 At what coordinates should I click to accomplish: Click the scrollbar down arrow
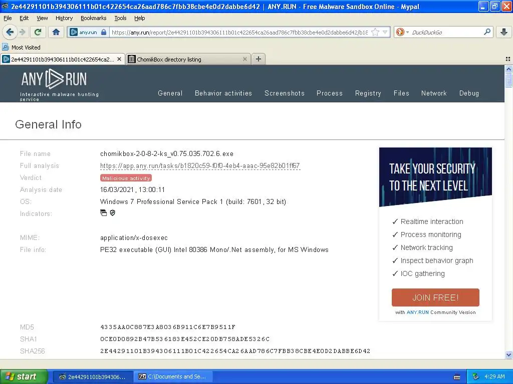(508, 354)
